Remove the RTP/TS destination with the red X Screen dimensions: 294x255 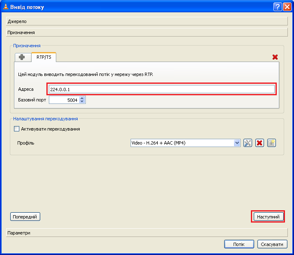(x=275, y=57)
